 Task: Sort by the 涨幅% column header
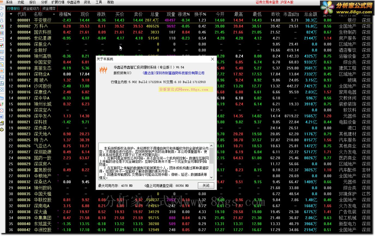pos(65,14)
